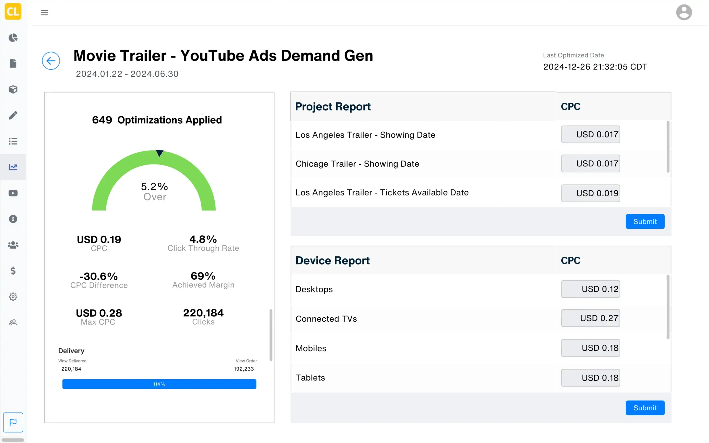
Task: Select the package icon in the sidebar
Action: point(13,89)
